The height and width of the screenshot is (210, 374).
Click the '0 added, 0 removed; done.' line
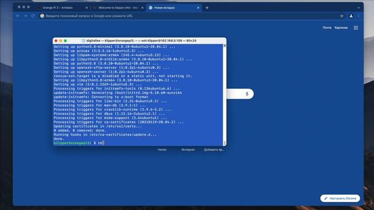(79, 131)
